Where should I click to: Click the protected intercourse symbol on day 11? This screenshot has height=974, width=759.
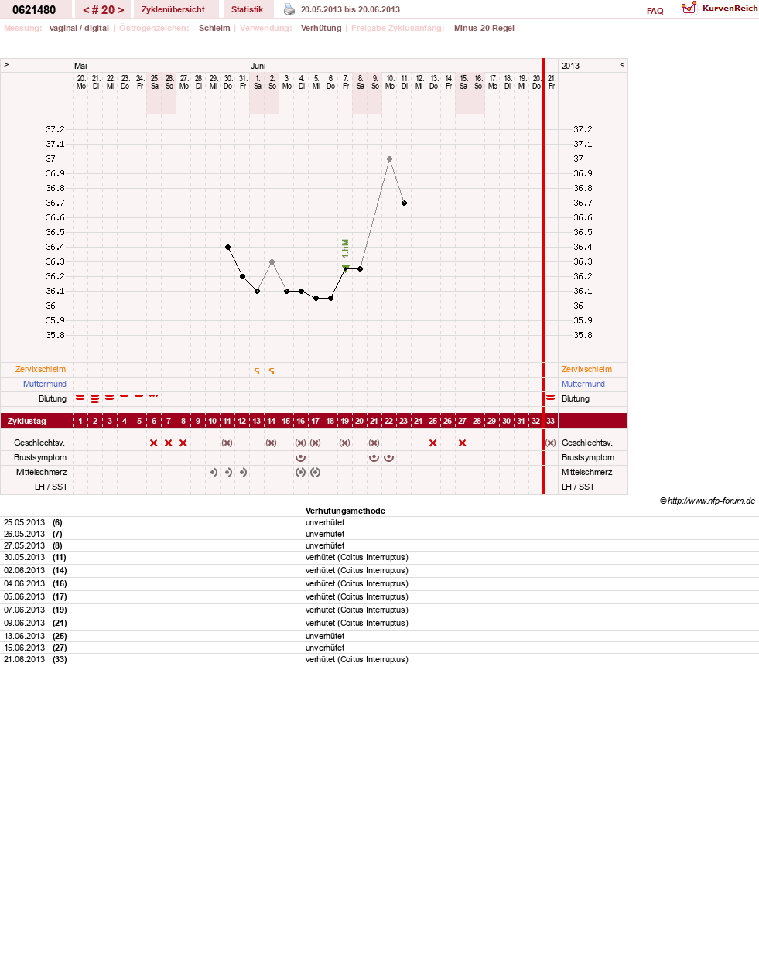point(227,443)
